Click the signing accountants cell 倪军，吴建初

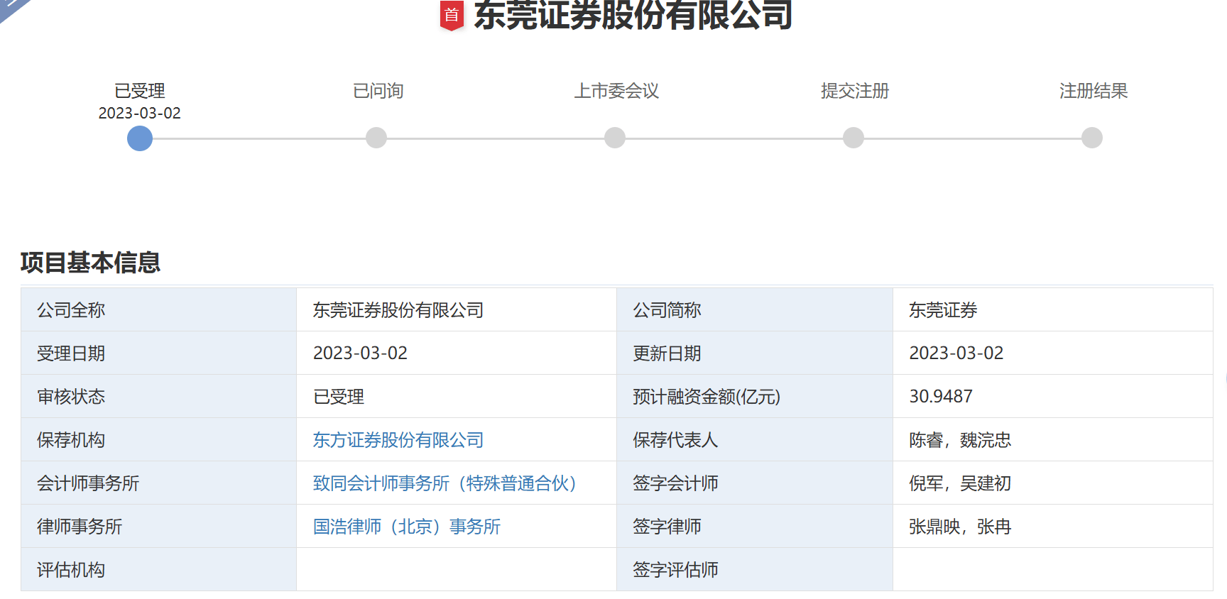pyautogui.click(x=960, y=483)
